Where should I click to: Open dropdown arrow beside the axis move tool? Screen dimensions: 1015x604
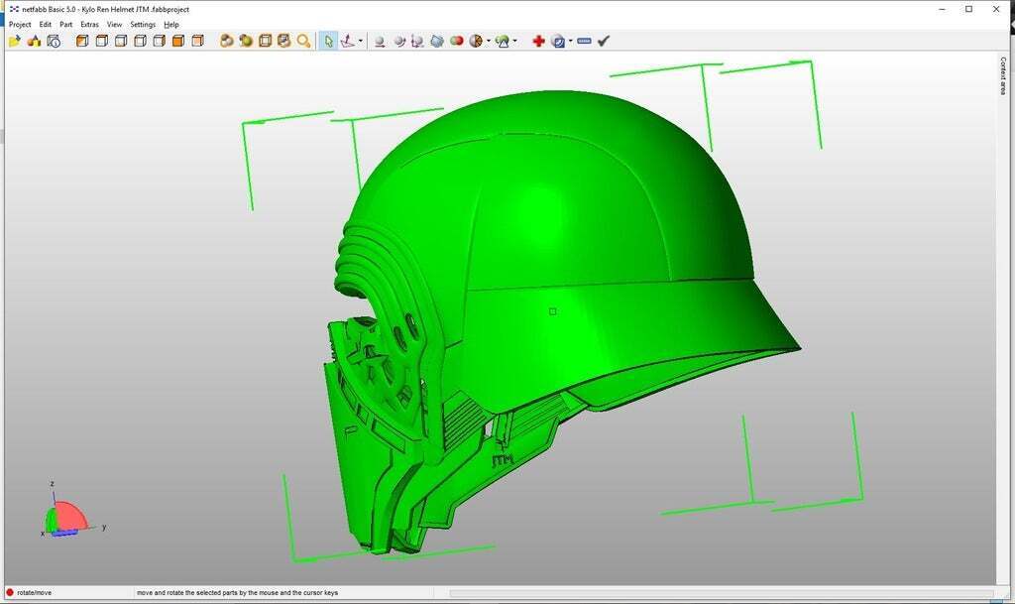point(360,42)
